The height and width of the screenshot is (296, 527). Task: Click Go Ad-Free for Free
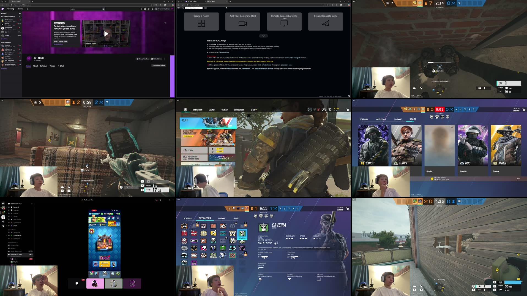point(162,9)
